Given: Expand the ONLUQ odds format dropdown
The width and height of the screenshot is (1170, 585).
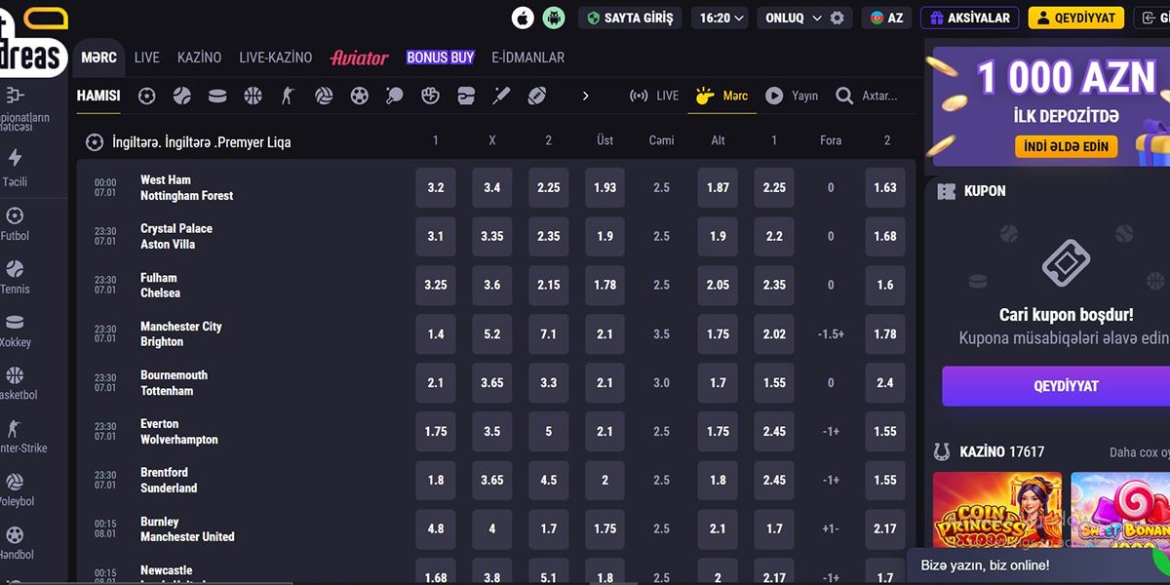Looking at the screenshot, I should click(792, 18).
